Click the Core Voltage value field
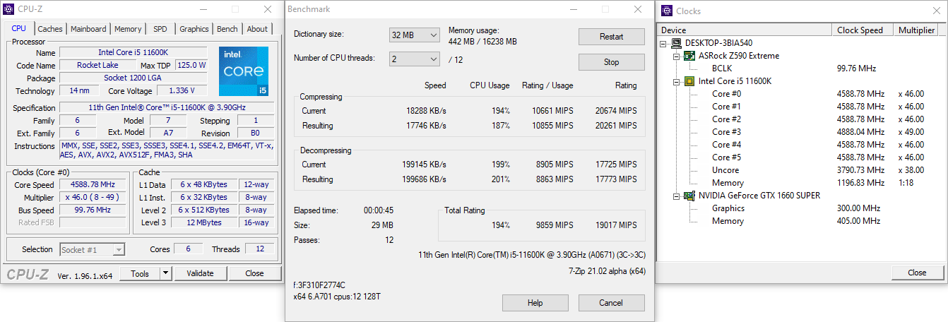This screenshot has height=322, width=948. click(182, 91)
